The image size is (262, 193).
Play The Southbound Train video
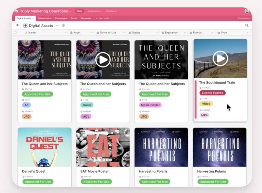click(x=220, y=58)
